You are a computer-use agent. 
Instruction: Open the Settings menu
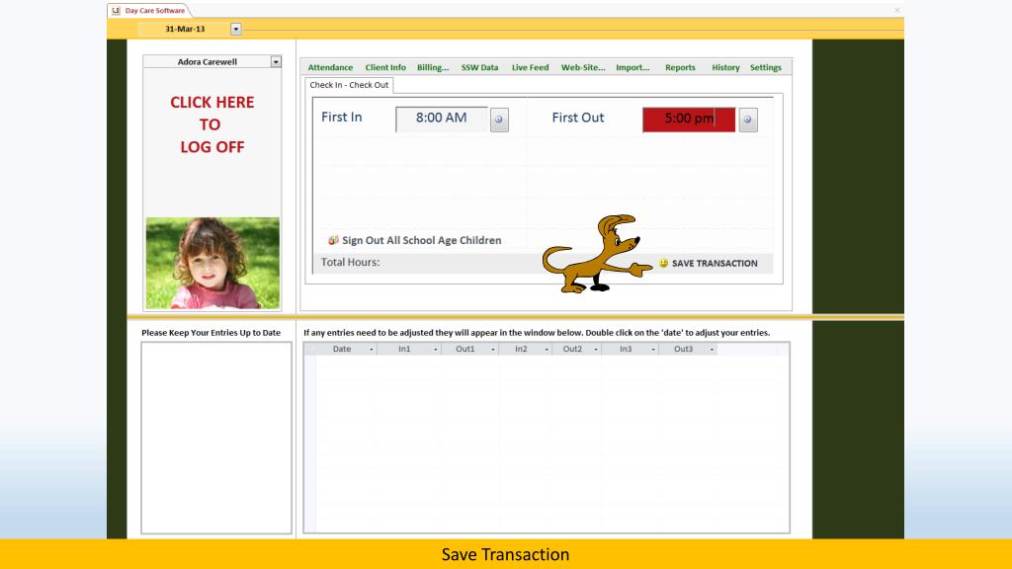pos(766,67)
